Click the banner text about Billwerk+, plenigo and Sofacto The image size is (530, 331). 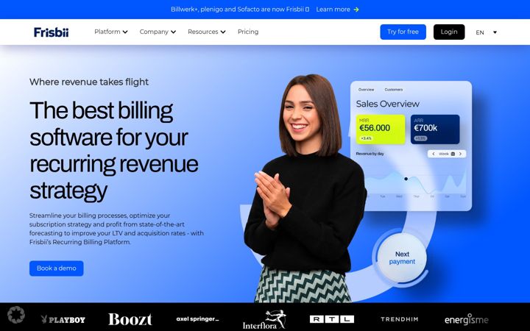[240, 10]
